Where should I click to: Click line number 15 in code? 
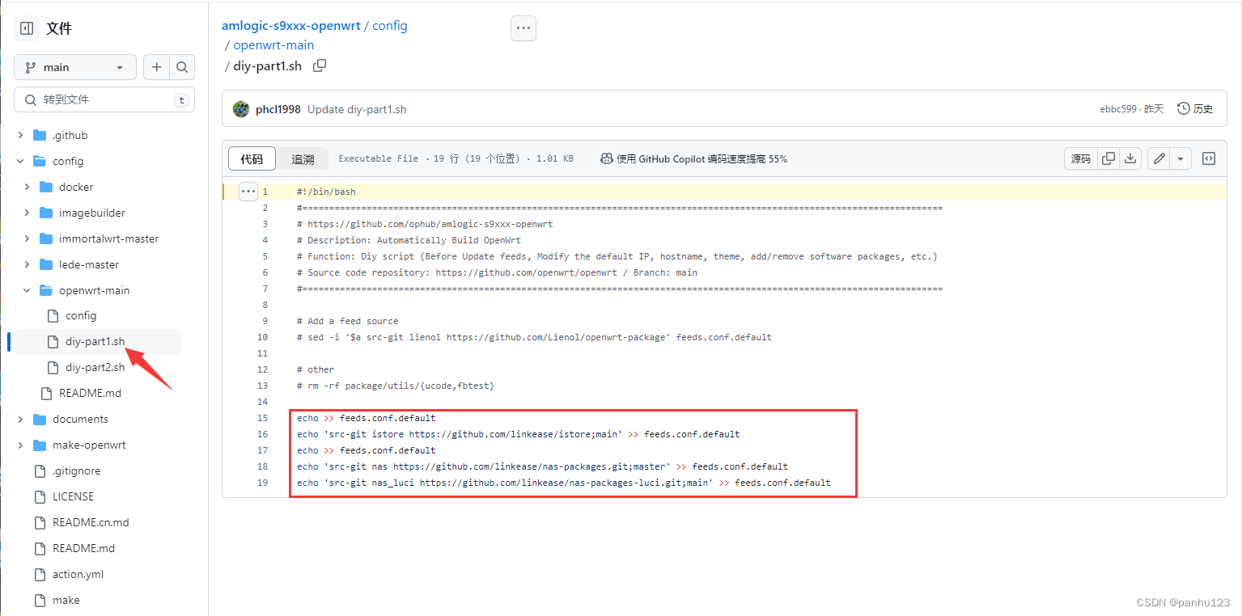(x=262, y=418)
